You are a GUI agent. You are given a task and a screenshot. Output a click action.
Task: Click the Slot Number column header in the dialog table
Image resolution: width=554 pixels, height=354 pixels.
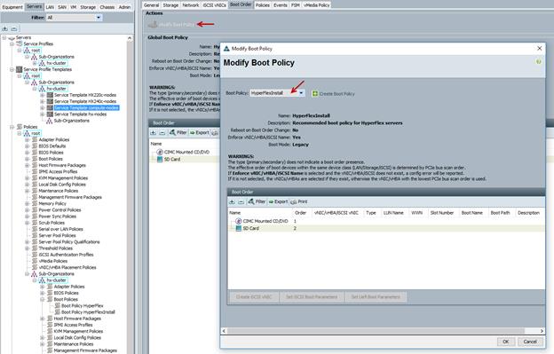441,213
